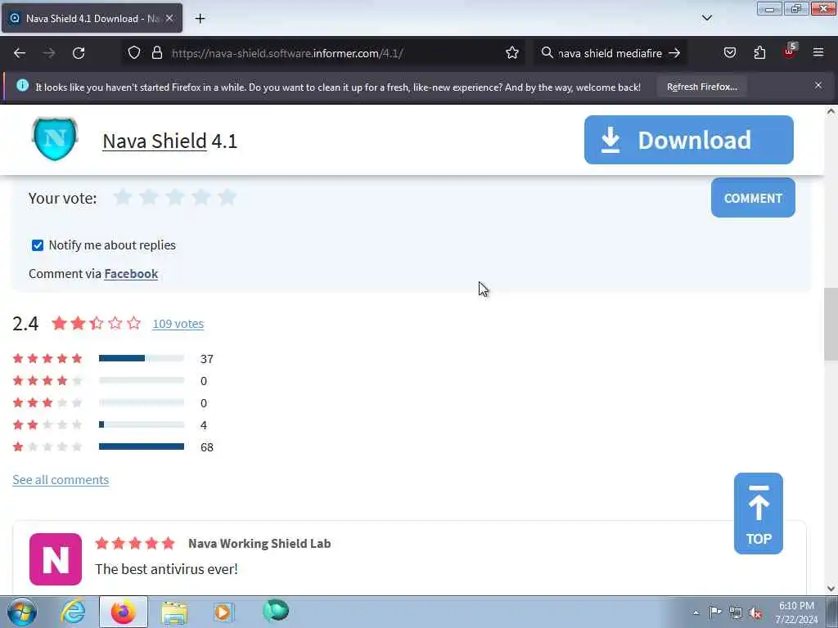Open Save to Pocket icon
Viewport: 838px width, 628px height.
point(729,53)
